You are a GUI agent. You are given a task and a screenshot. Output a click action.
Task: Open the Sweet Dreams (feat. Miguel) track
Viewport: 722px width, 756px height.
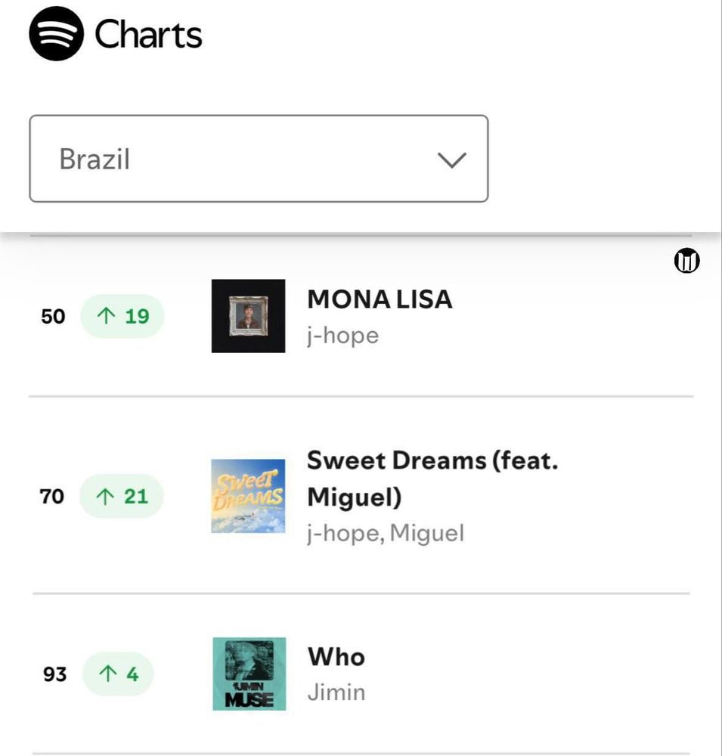[x=432, y=478]
